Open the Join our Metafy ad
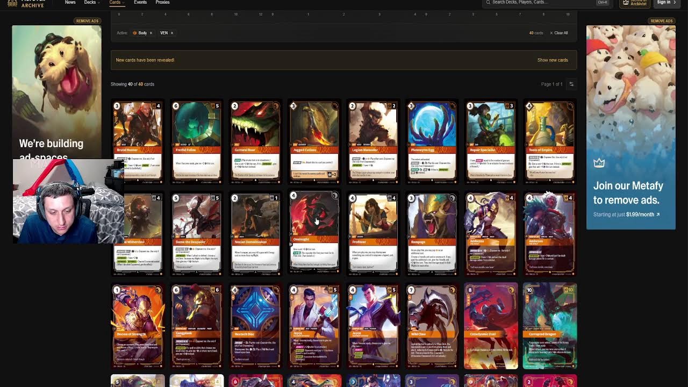The width and height of the screenshot is (688, 387). 631,127
